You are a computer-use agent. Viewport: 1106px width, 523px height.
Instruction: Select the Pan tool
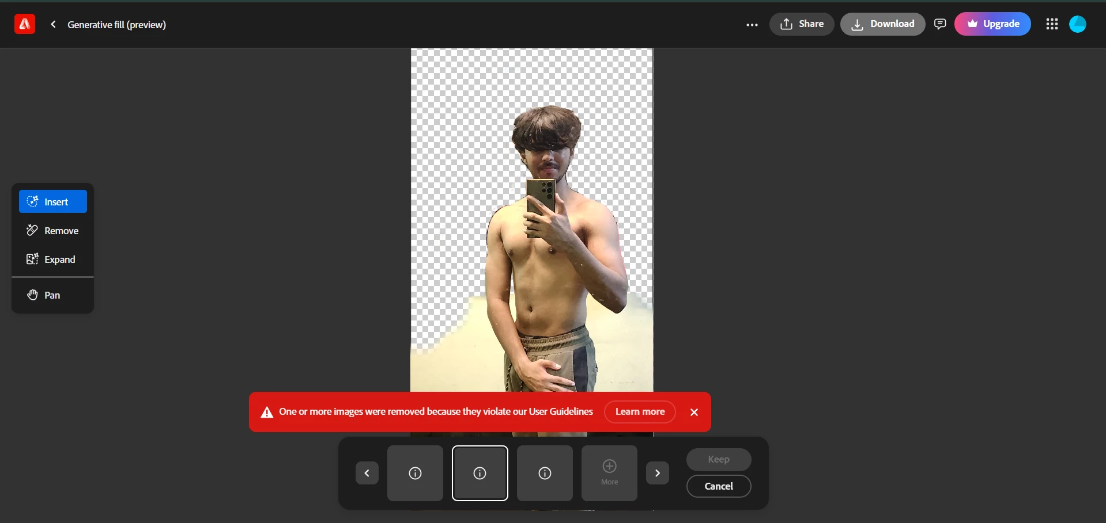53,295
